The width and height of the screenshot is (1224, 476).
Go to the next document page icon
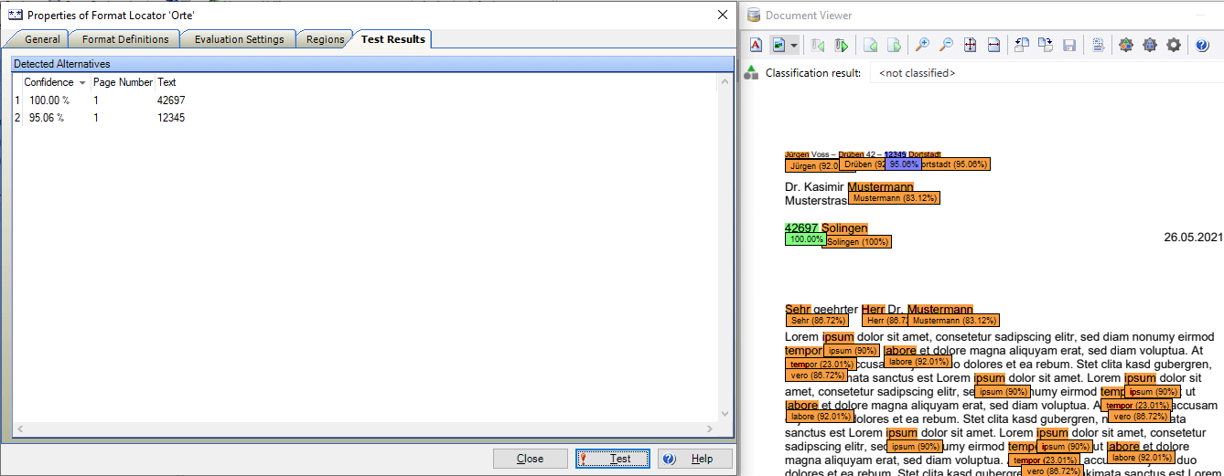tap(894, 45)
